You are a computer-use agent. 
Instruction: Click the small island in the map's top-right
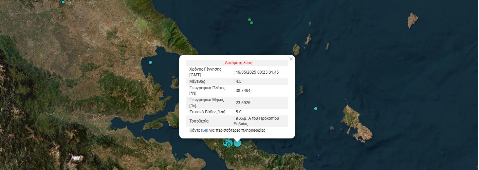click(412, 20)
